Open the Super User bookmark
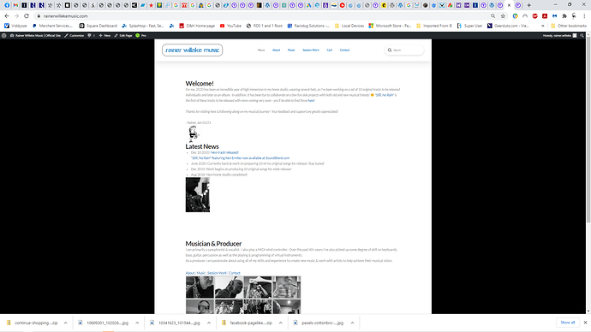This screenshot has height=332, width=591. (x=469, y=26)
